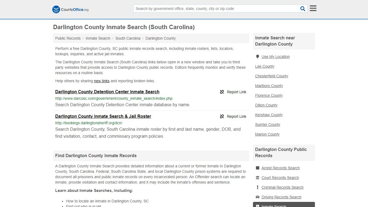368x207 pixels.
Task: Open the CountyOffice.org logo home page
Action: coord(70,9)
